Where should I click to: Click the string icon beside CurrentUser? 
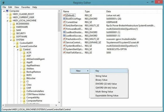point(64,22)
